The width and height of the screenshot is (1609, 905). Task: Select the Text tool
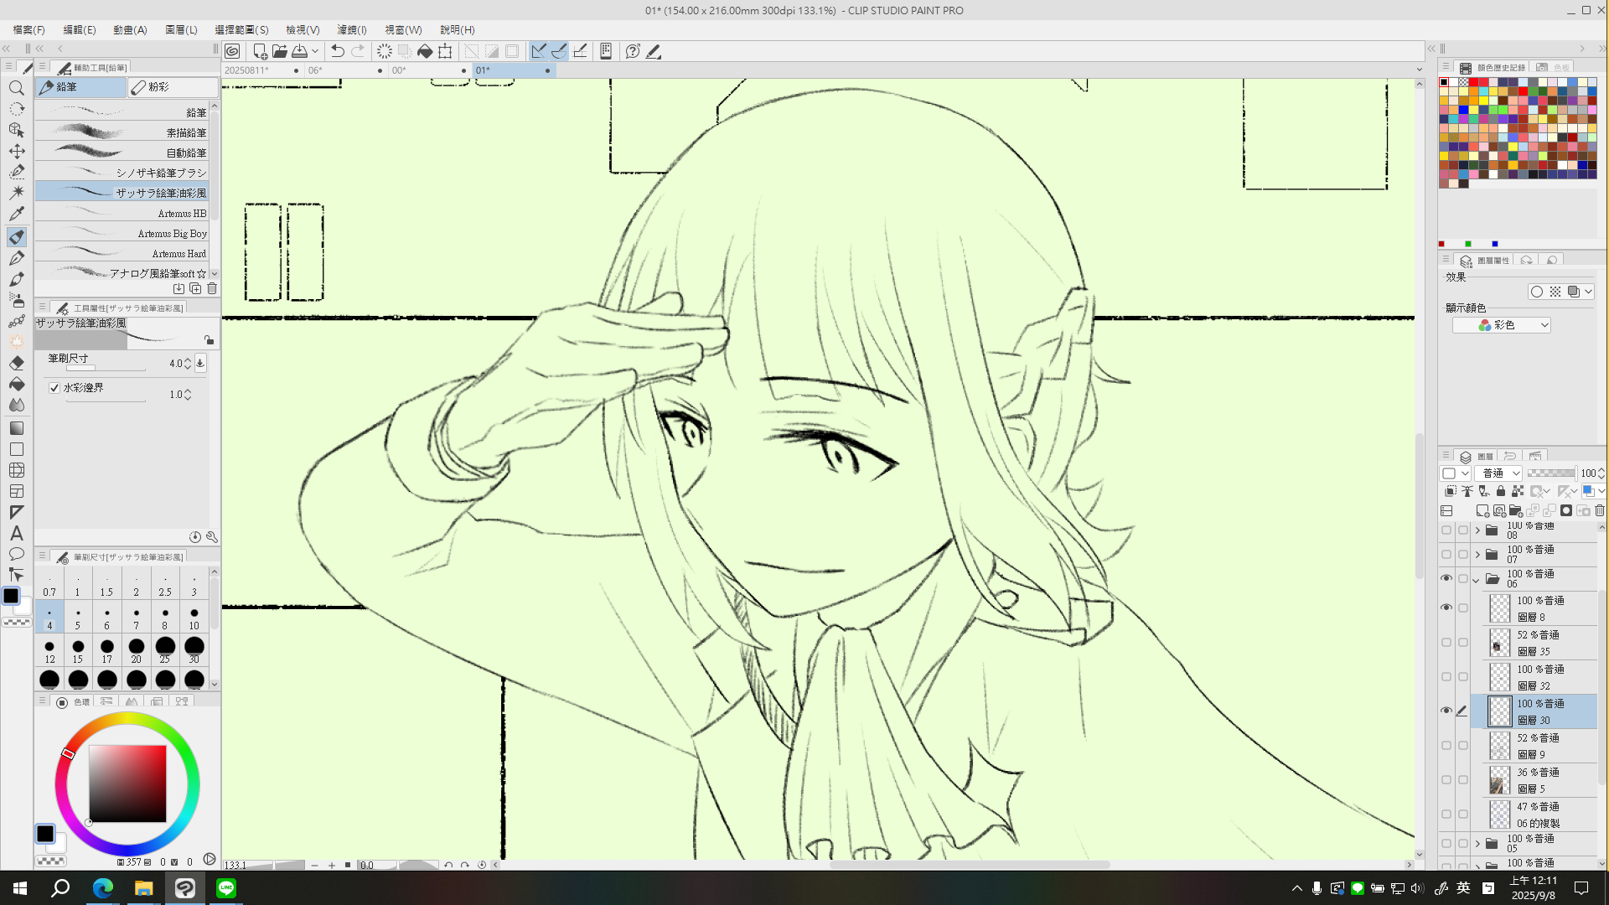(x=17, y=533)
